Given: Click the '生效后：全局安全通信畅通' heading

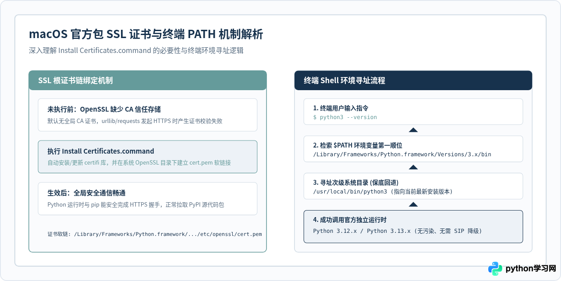Looking at the screenshot, I should 87,193.
